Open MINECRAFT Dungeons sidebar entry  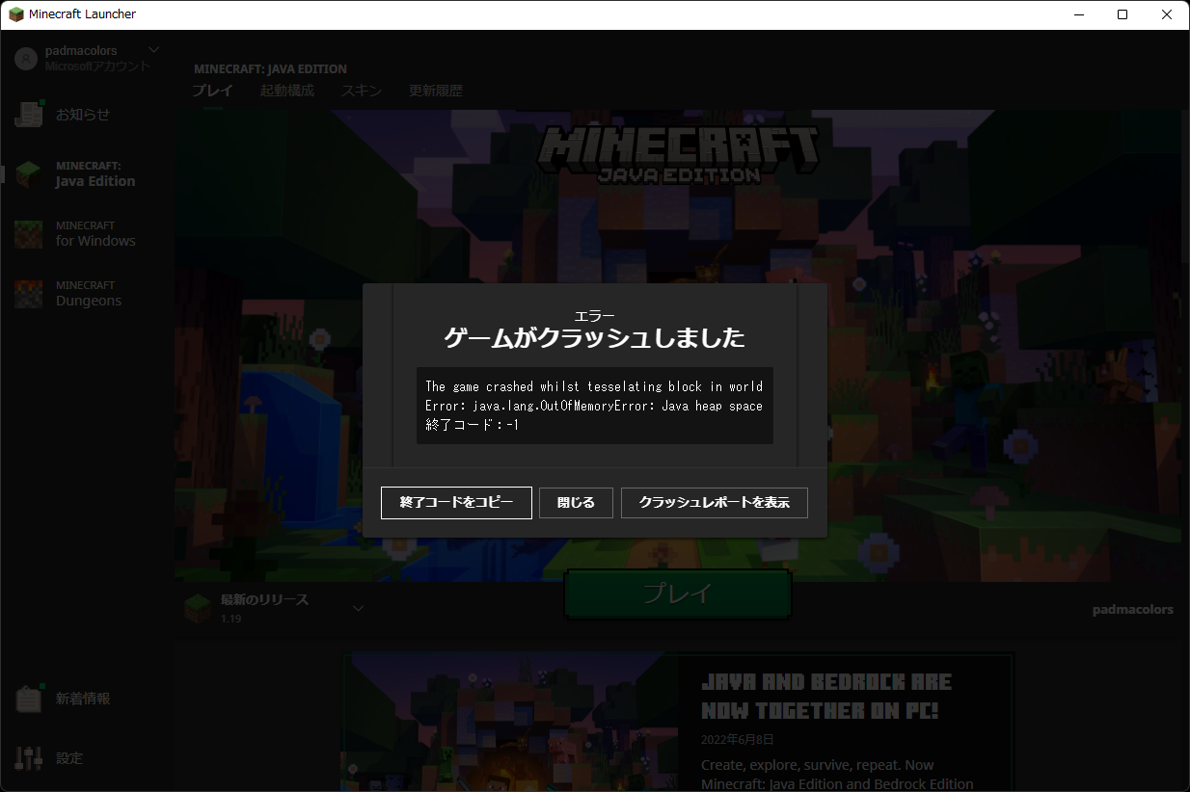click(88, 294)
